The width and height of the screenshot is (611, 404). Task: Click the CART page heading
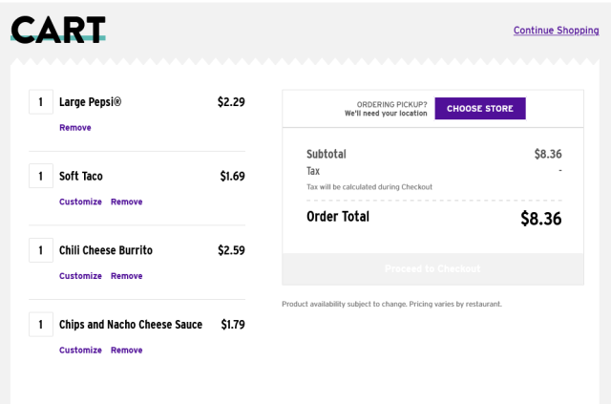click(x=58, y=30)
